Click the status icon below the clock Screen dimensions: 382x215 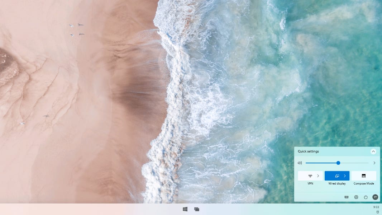point(378,212)
